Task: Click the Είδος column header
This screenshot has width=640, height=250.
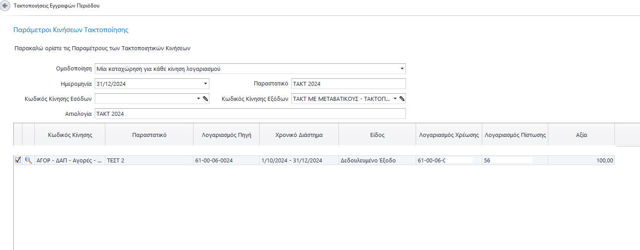Action: (x=377, y=135)
